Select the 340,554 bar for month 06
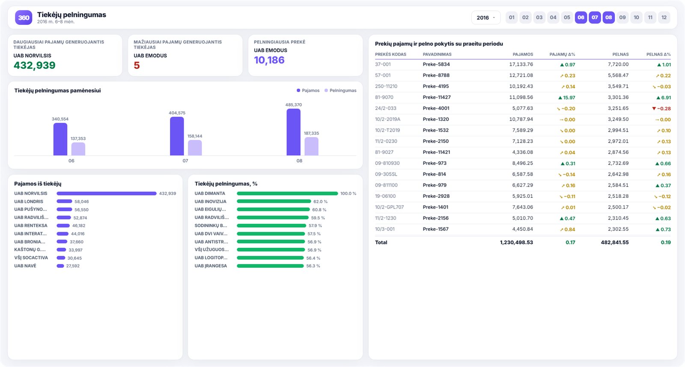The height and width of the screenshot is (367, 685). pyautogui.click(x=60, y=139)
